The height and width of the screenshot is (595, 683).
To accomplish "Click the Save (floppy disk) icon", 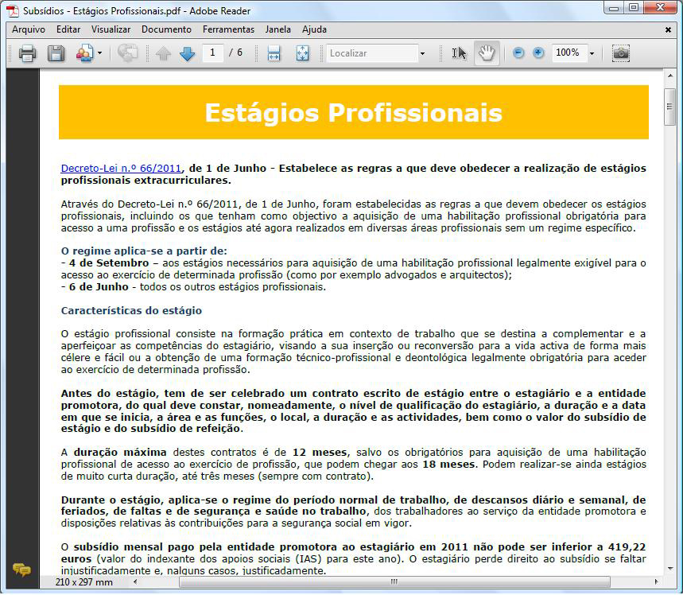I will pos(56,53).
